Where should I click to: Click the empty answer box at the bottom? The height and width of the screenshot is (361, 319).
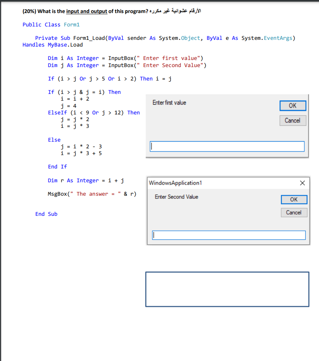coord(227,289)
